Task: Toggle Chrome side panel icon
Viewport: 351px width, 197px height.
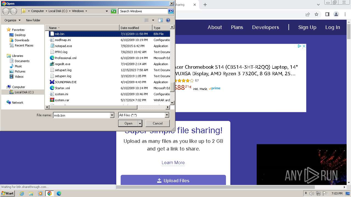Action: coord(327,14)
